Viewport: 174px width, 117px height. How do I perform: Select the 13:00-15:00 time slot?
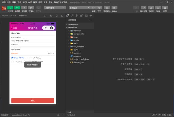tap(18, 61)
